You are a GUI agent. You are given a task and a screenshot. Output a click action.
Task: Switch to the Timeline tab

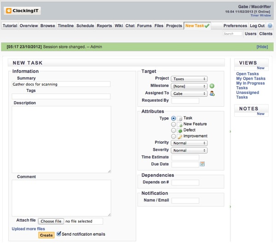[x=65, y=26]
